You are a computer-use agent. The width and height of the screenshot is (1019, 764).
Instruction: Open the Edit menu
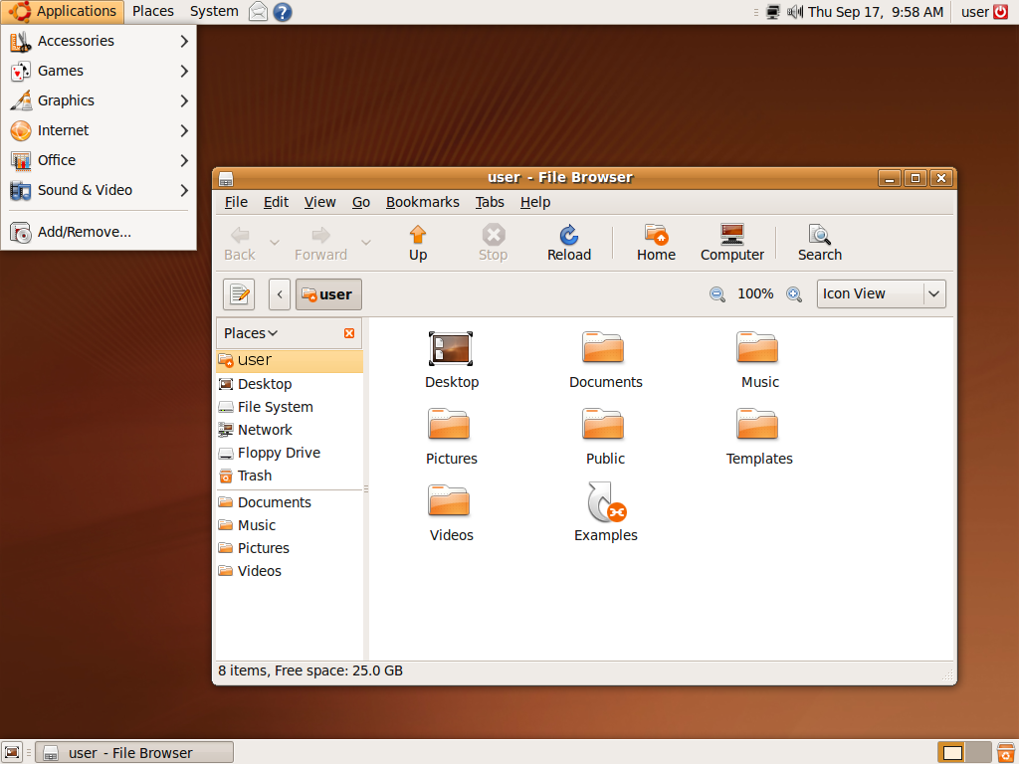tap(276, 202)
